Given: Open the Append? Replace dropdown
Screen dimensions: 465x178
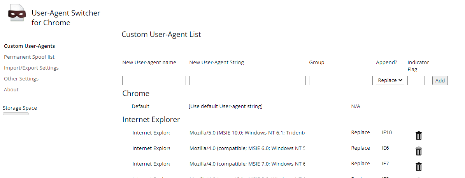Looking at the screenshot, I should point(390,80).
